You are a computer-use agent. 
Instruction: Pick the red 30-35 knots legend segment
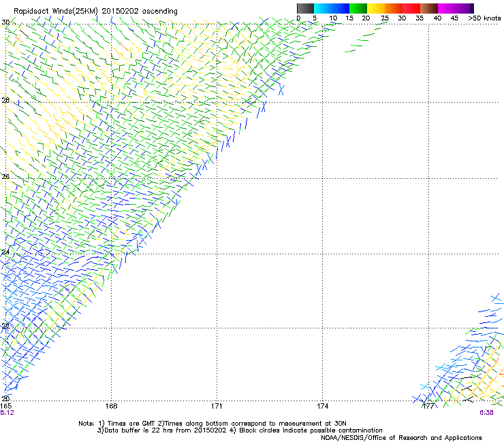411,8
